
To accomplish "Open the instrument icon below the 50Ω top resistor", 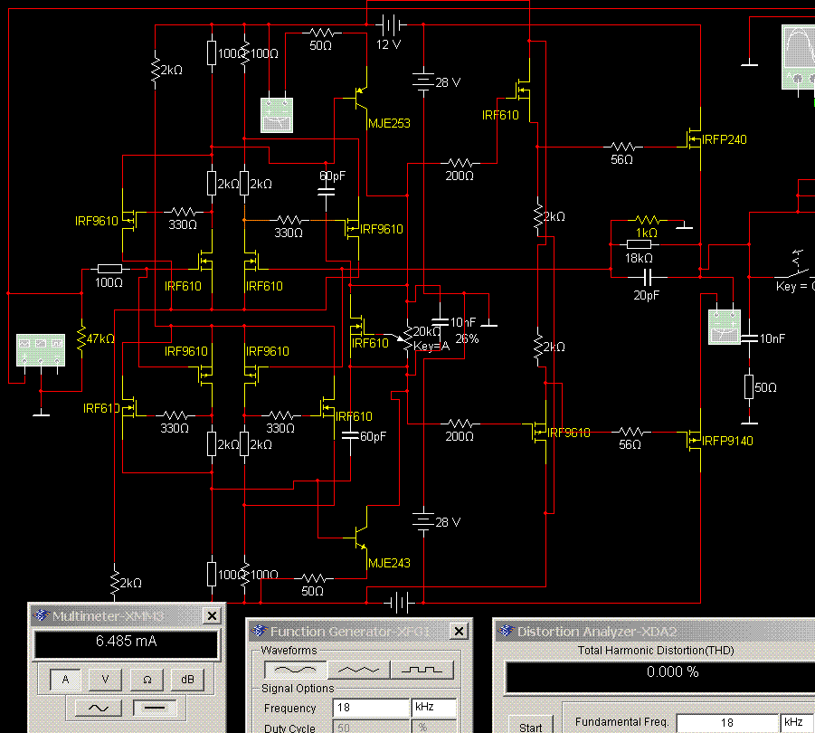I will pyautogui.click(x=277, y=116).
